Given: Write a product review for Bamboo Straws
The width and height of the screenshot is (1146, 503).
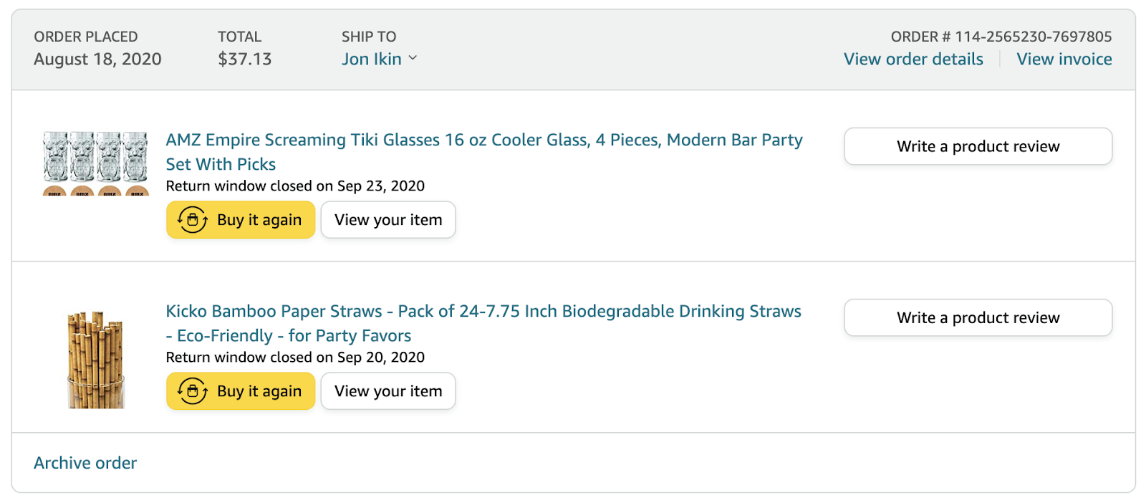Looking at the screenshot, I should click(x=978, y=317).
